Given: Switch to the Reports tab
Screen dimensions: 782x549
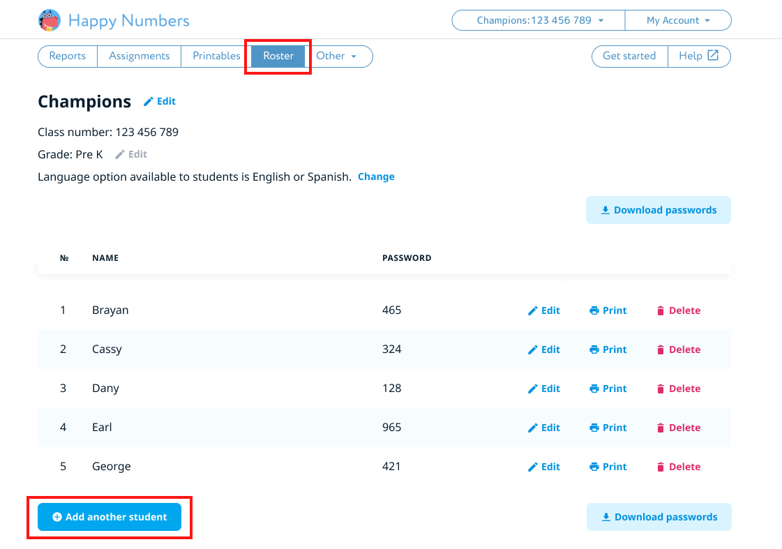Looking at the screenshot, I should point(68,56).
